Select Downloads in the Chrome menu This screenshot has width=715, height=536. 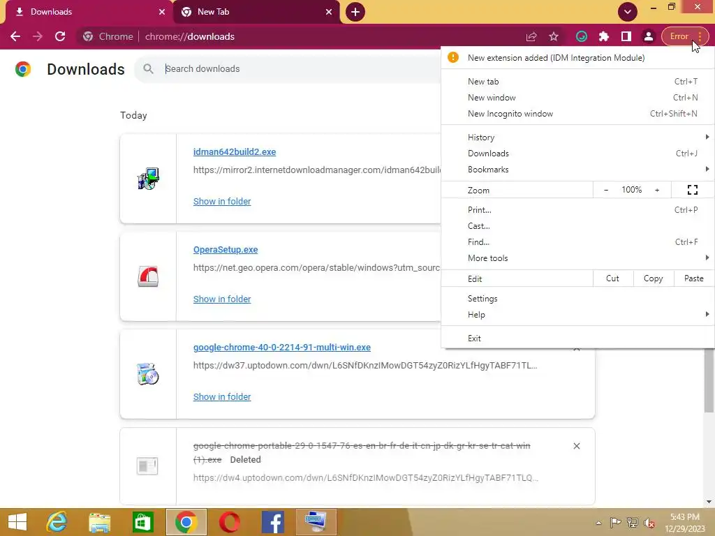pyautogui.click(x=577, y=153)
